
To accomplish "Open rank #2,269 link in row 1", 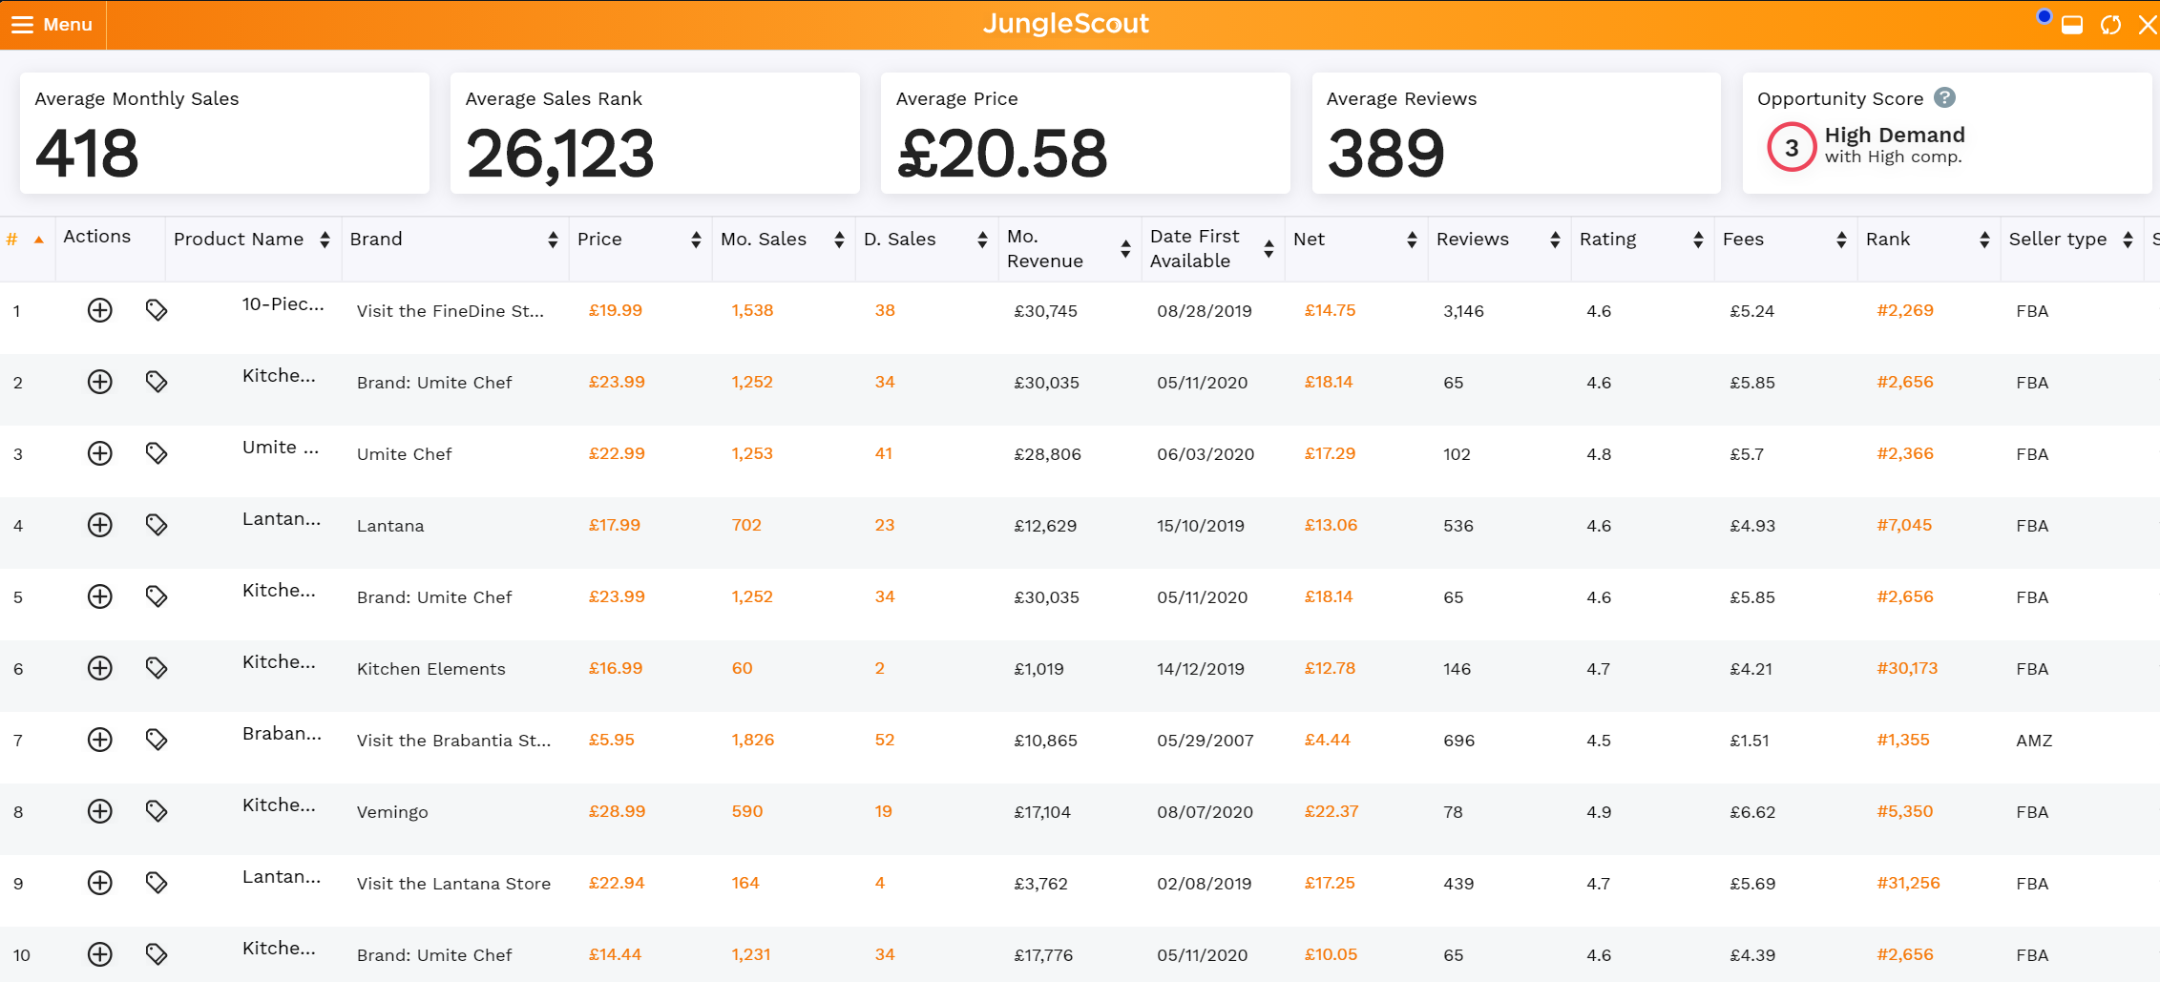I will click(1904, 310).
